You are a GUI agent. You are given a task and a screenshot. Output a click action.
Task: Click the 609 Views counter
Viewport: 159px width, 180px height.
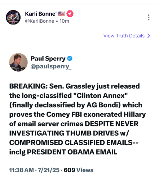point(79,170)
